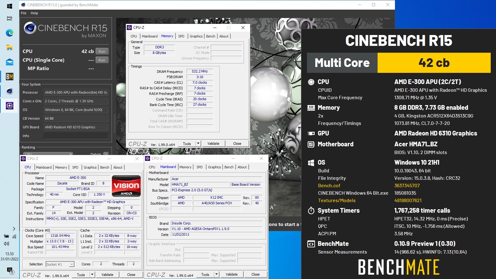Click Close button in the Memory CPU-Z window
Screen dimensions: 496x279
pos(237,144)
